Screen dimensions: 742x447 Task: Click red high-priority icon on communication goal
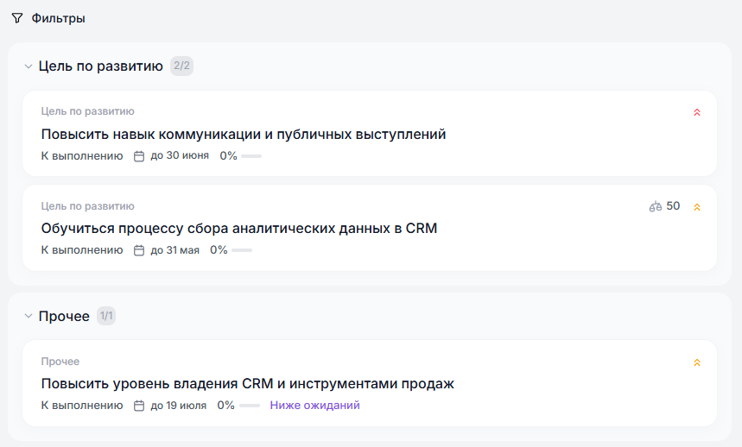(697, 112)
